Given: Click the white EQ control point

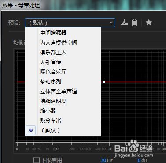Looking at the screenshot, I should pyautogui.click(x=103, y=82).
